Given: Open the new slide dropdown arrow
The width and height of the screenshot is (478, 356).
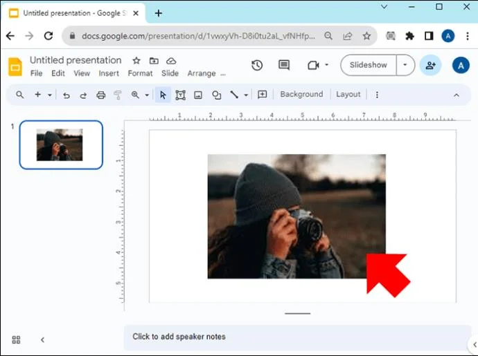Looking at the screenshot, I should click(x=50, y=95).
